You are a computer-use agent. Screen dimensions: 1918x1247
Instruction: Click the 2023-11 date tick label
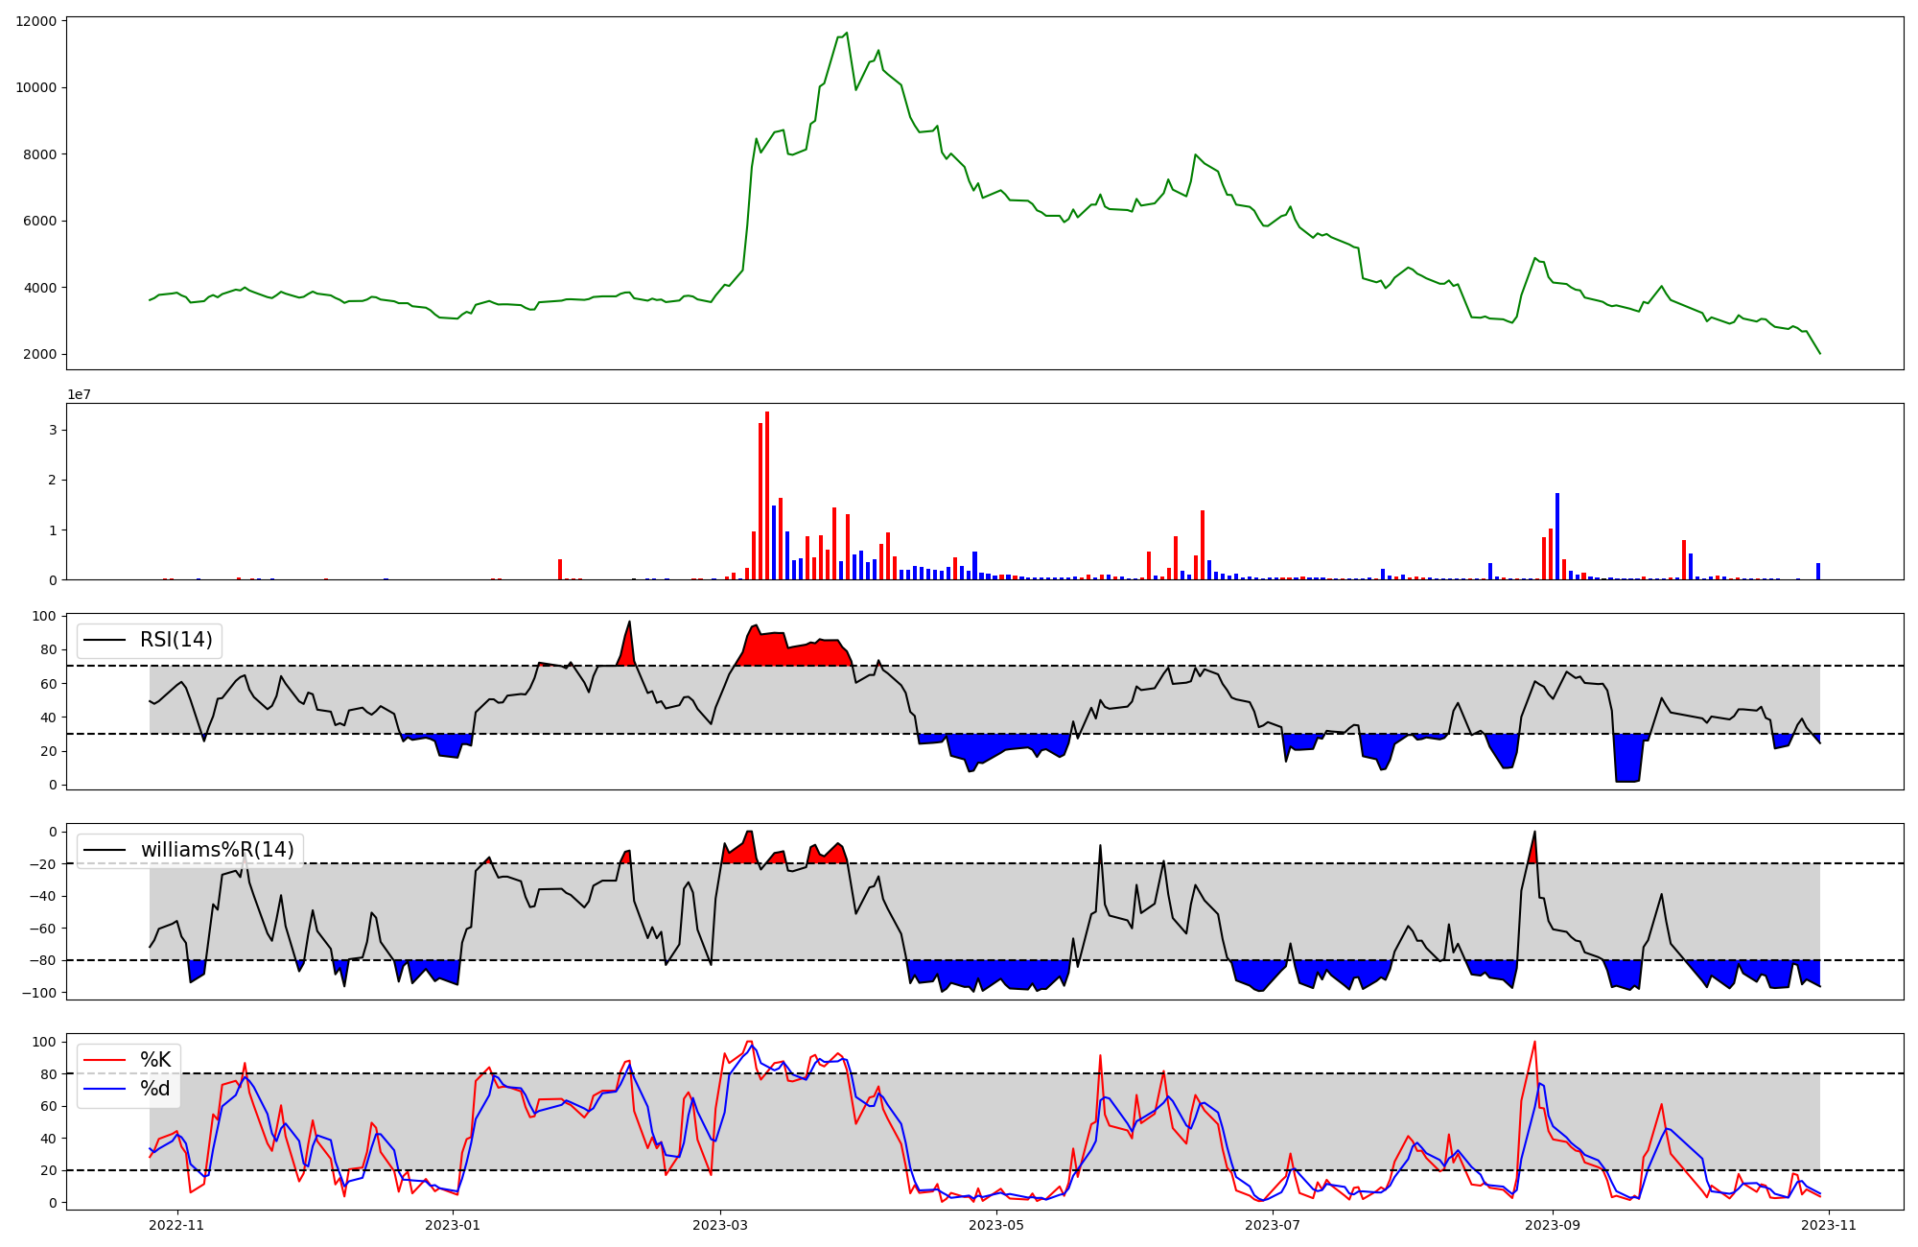[x=1829, y=1224]
